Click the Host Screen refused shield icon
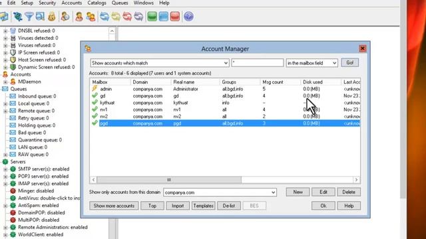Viewport: 426px width, 239px height. [x=13, y=60]
